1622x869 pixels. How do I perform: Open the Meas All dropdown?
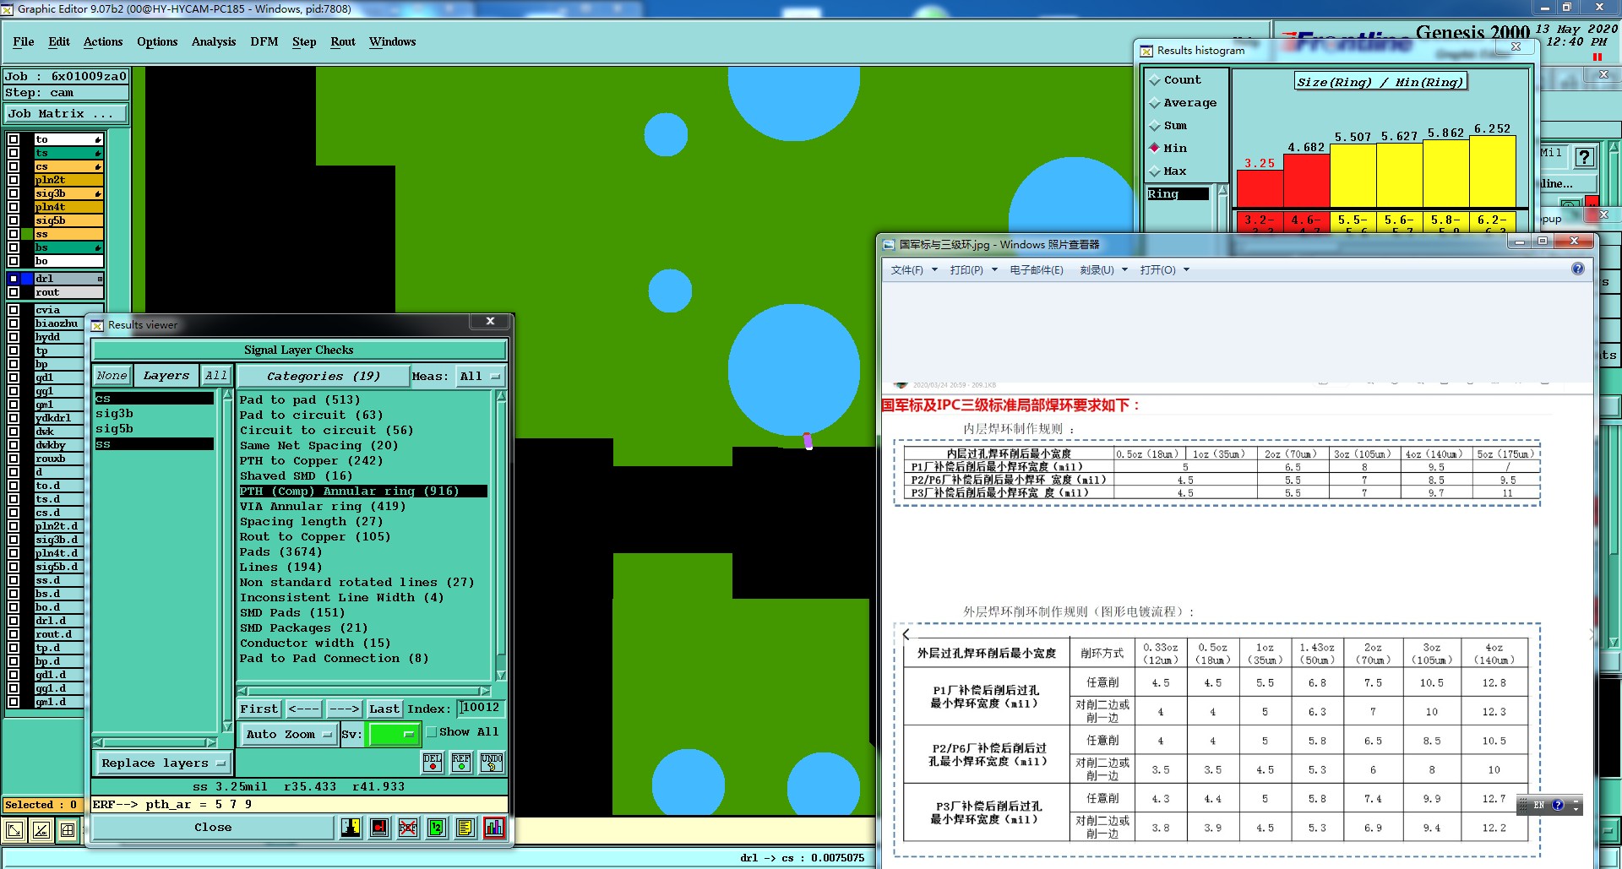click(x=480, y=376)
